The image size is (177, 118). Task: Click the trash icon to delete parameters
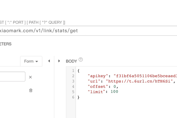[x=31, y=90]
